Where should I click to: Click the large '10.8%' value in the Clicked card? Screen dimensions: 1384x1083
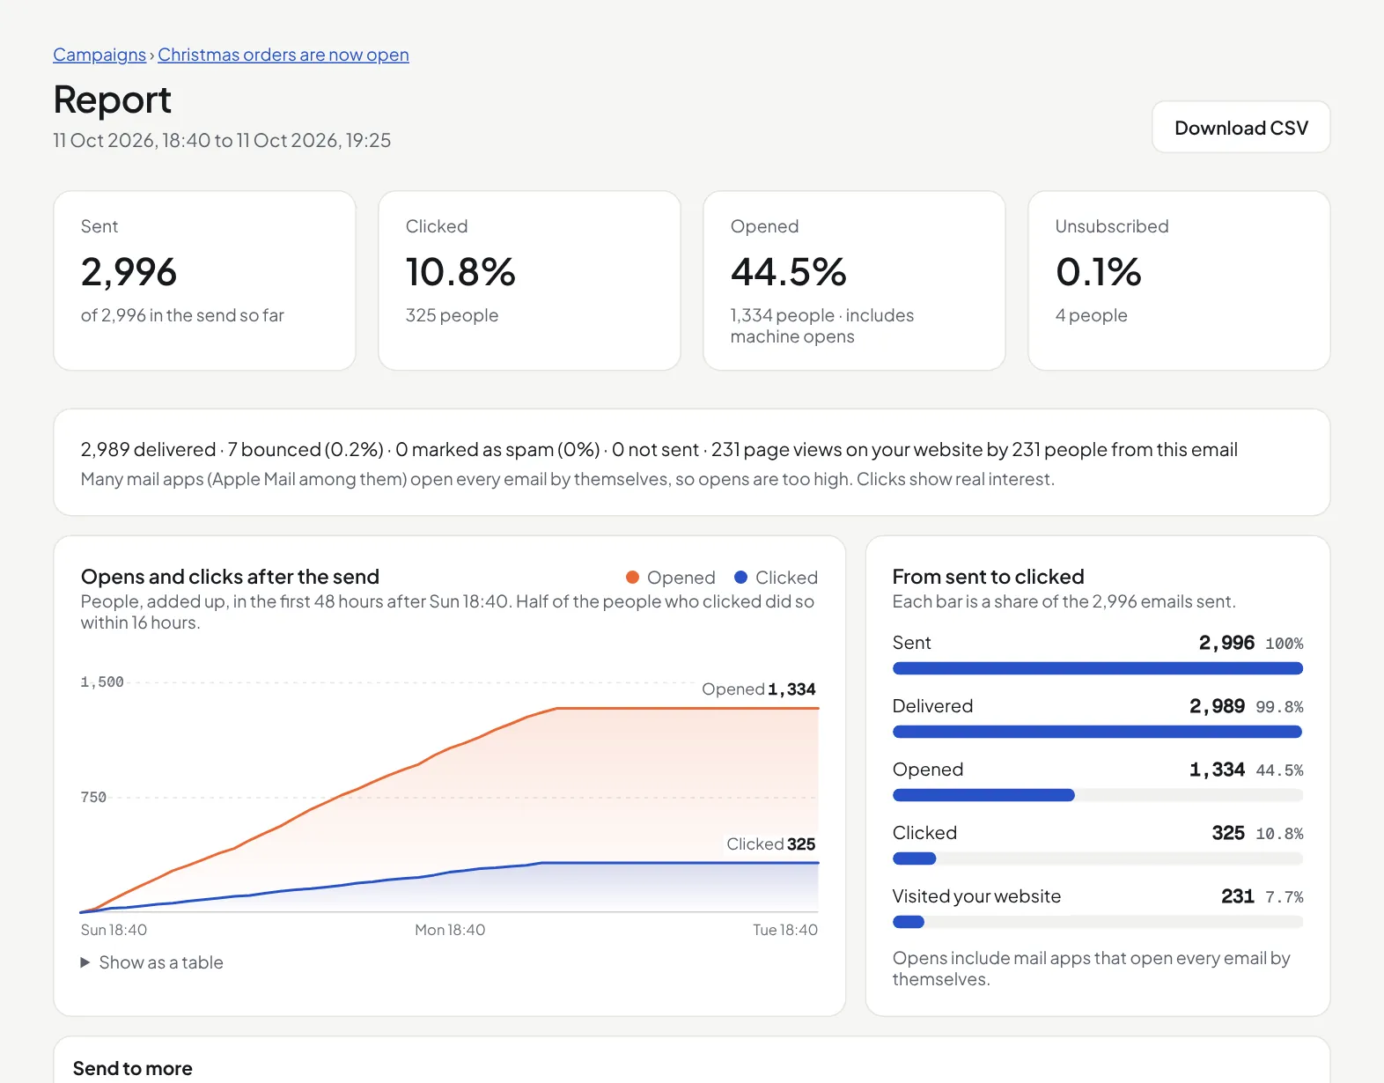(x=460, y=272)
